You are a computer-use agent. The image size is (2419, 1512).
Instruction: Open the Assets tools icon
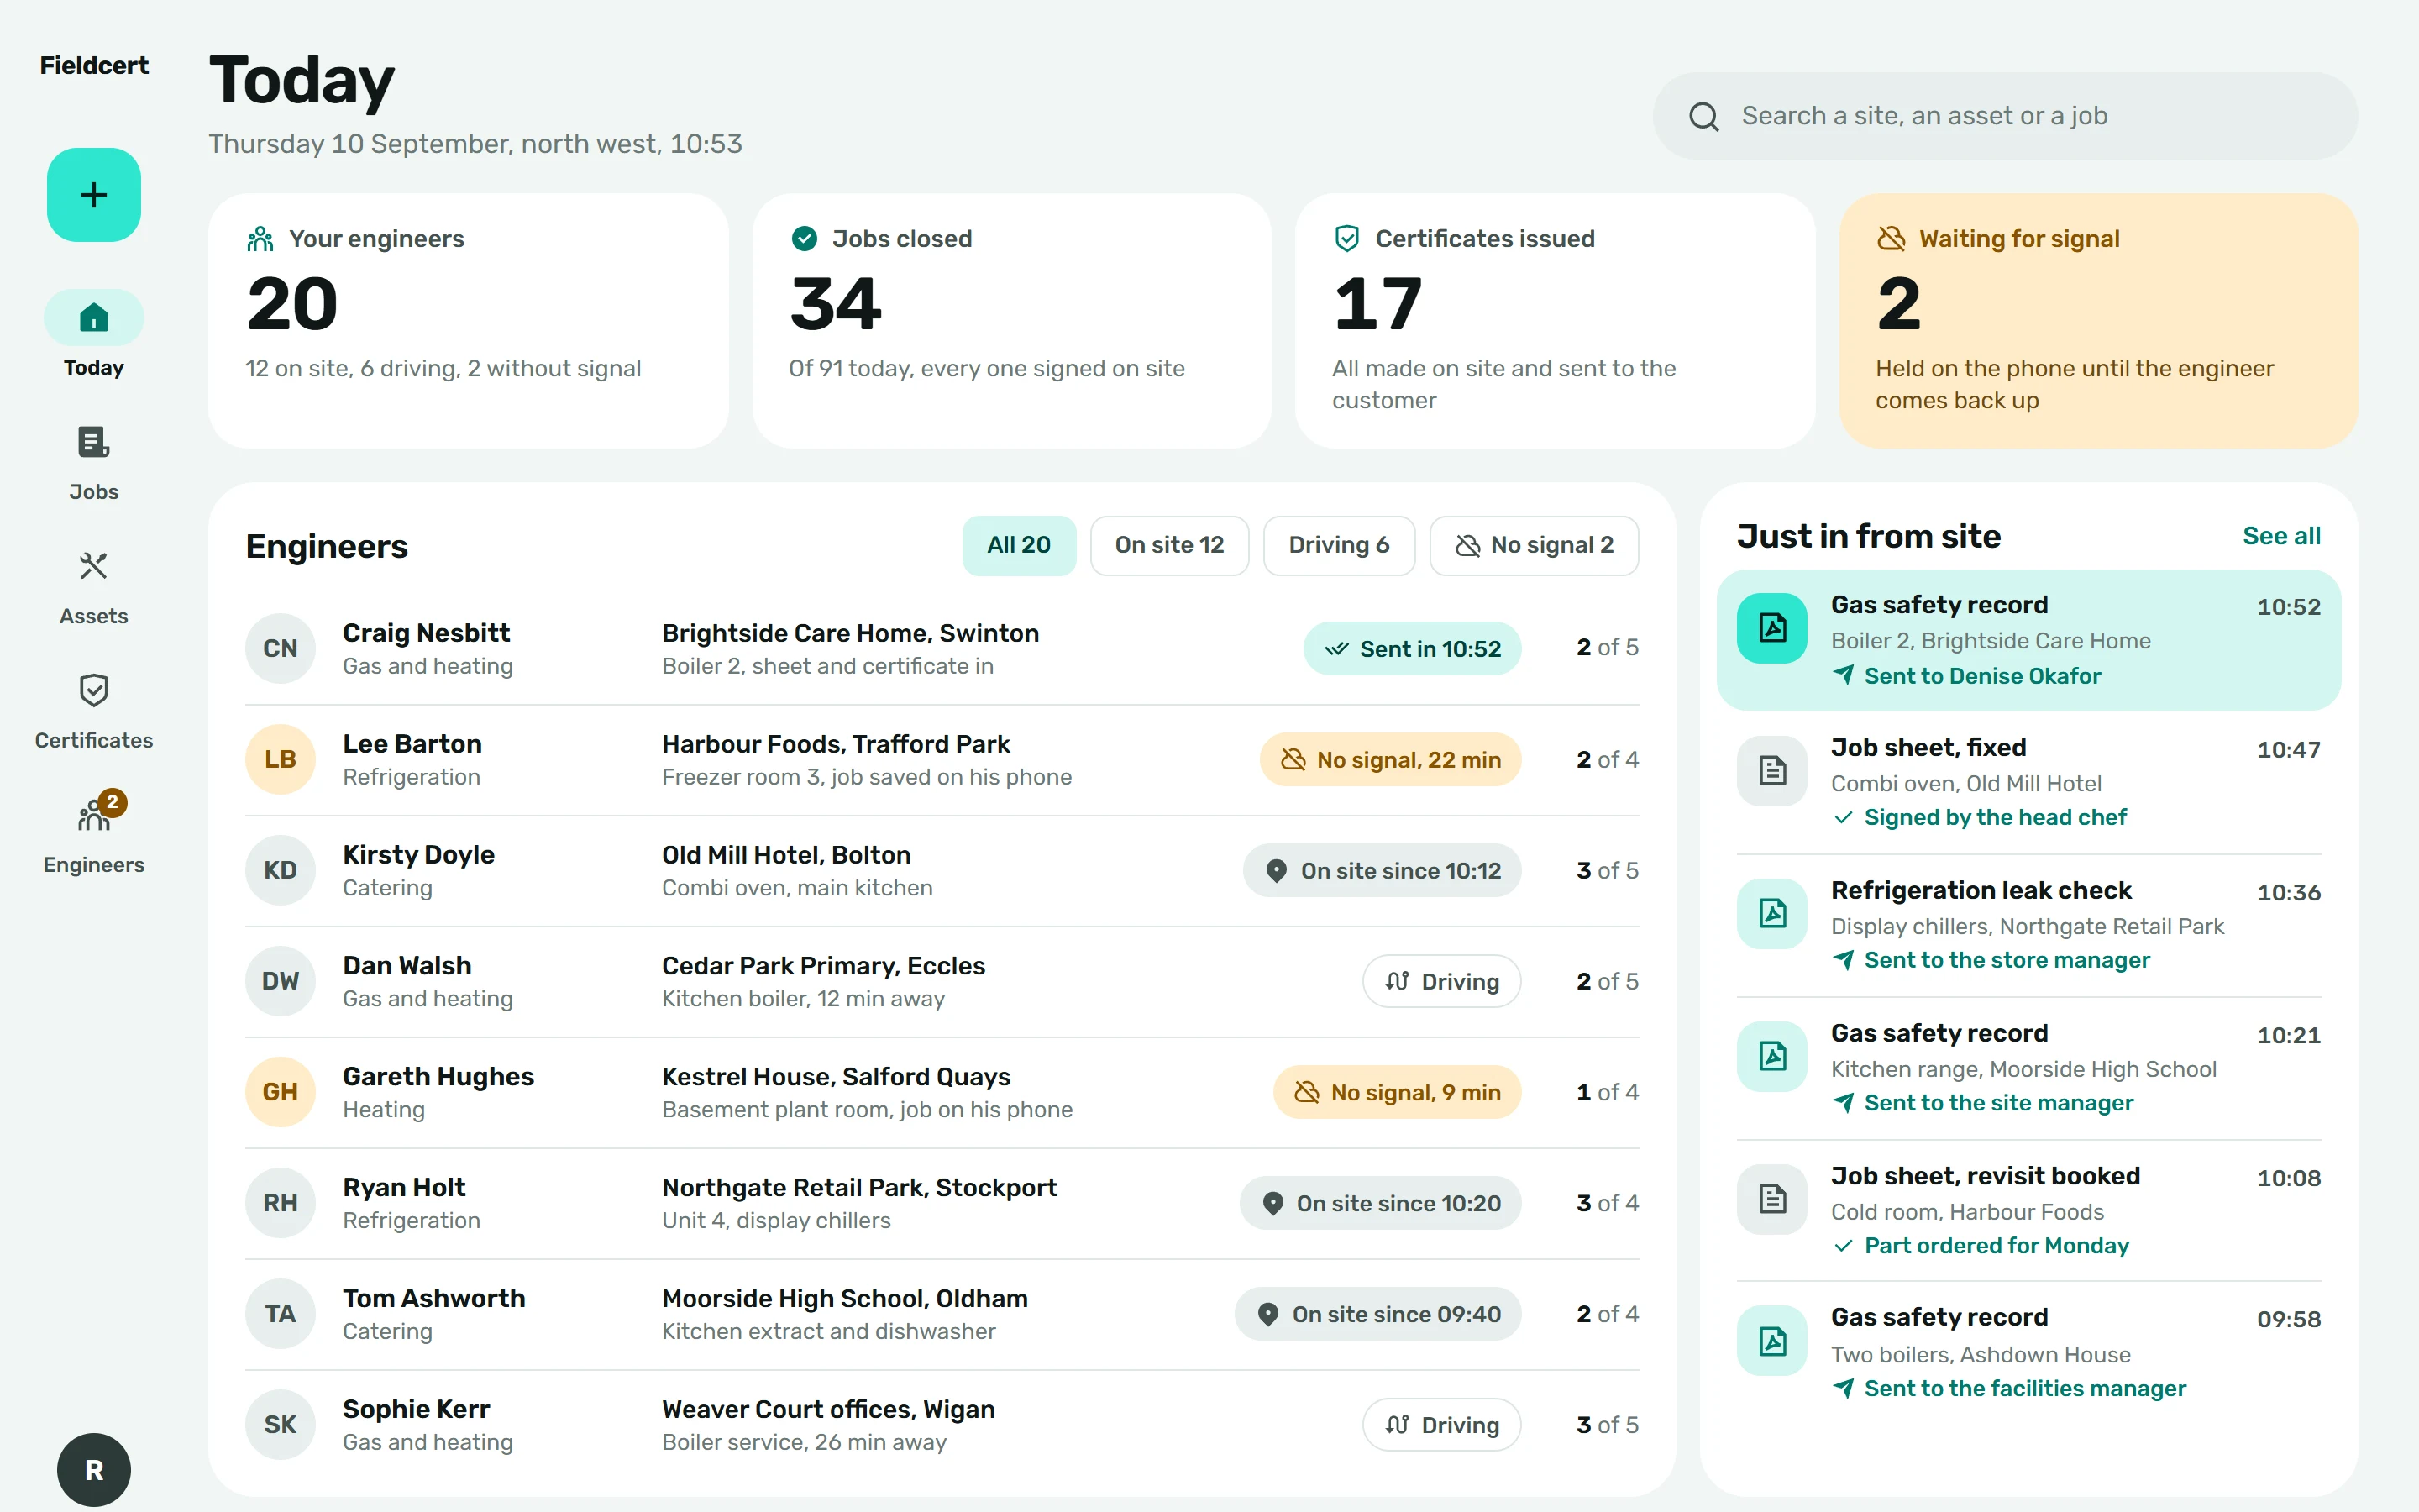point(94,566)
